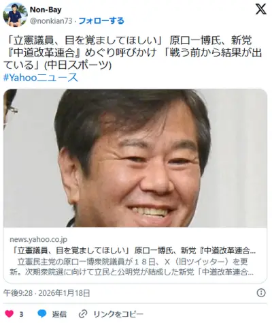Click the like count number 3

coord(21,314)
